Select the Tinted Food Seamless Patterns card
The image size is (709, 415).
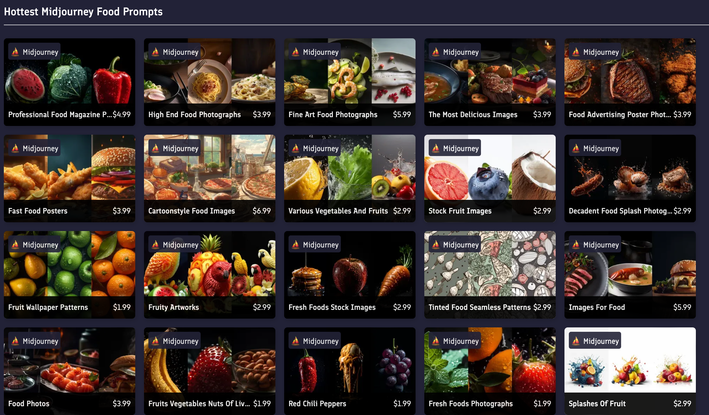[490, 275]
